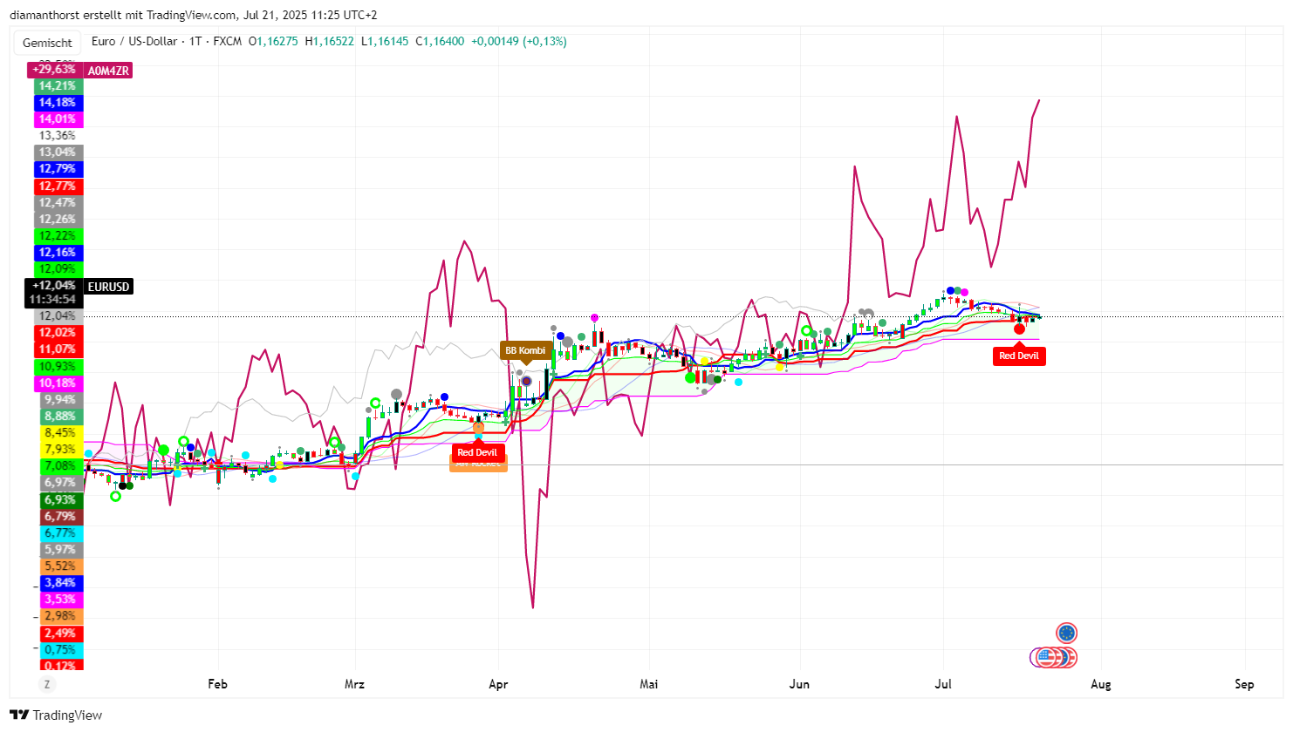
Task: Click the 11:34:54 countdown label
Action: [52, 300]
